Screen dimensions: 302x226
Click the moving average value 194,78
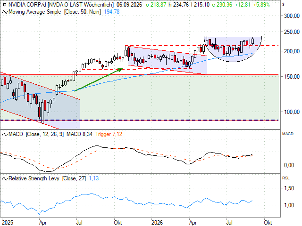[x=112, y=12]
